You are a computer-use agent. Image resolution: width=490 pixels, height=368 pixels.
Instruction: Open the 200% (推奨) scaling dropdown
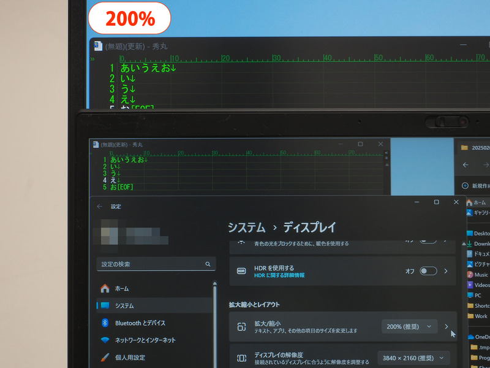(409, 326)
